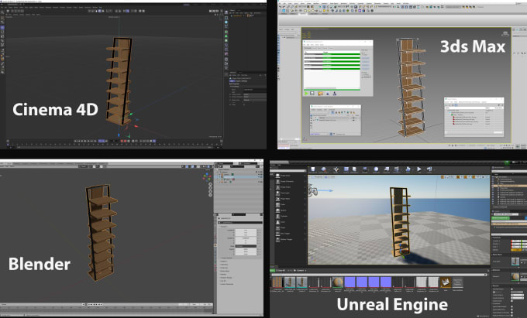Select Empty Actor in Unreal Place Actors

point(286,176)
